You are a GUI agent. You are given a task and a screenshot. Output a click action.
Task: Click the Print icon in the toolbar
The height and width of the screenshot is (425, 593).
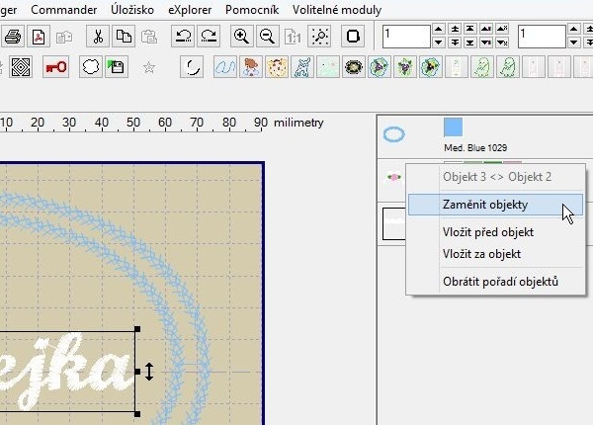13,38
